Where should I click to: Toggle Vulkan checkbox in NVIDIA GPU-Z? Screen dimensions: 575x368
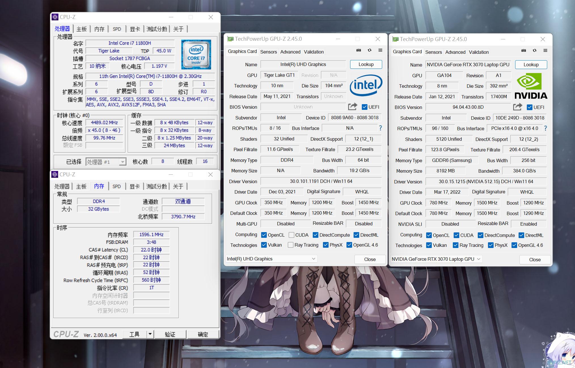click(429, 245)
